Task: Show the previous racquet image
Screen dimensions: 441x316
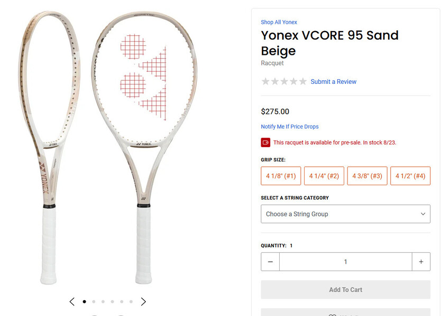Action: tap(72, 302)
